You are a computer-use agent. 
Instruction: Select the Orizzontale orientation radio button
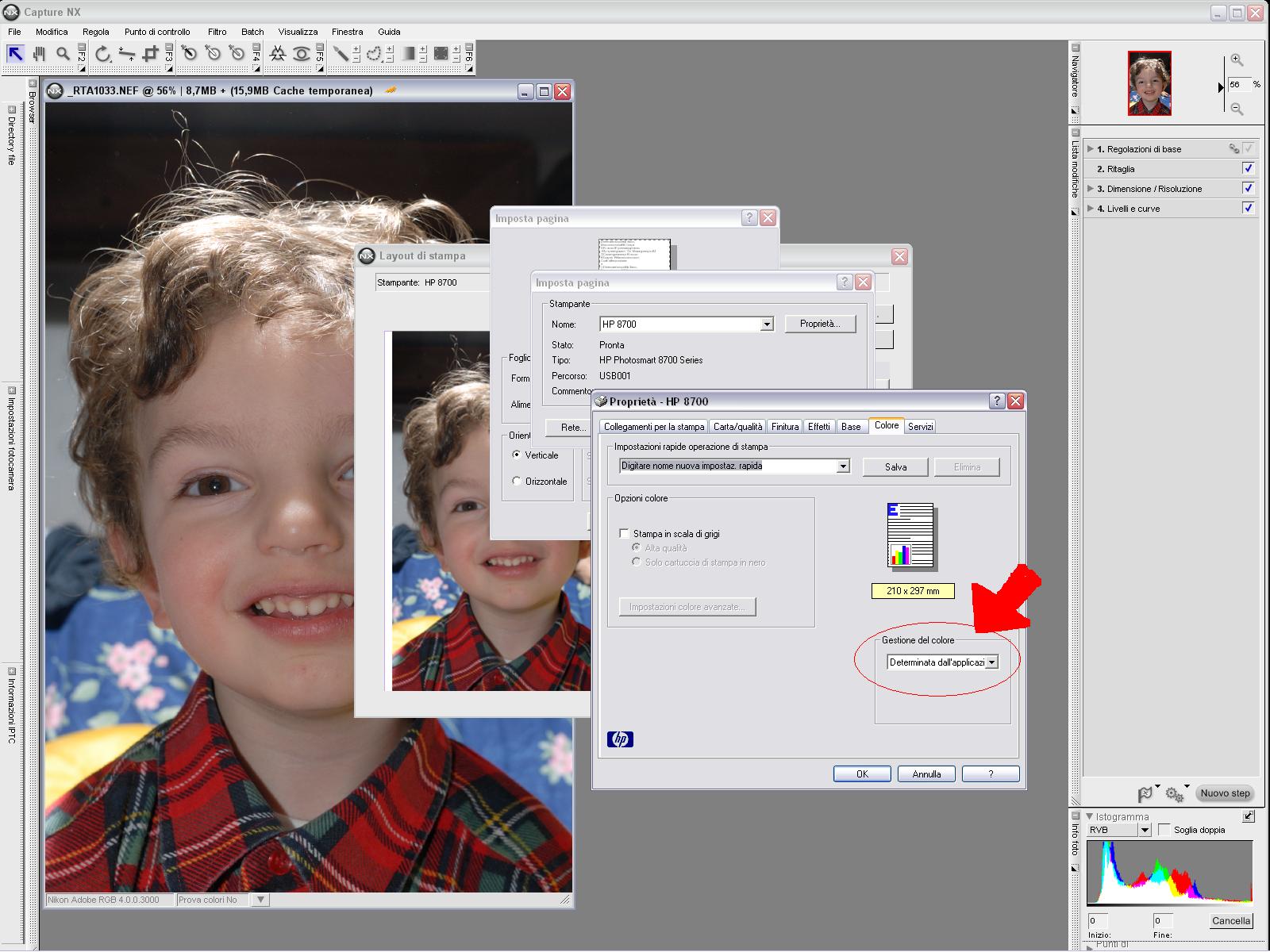(517, 482)
